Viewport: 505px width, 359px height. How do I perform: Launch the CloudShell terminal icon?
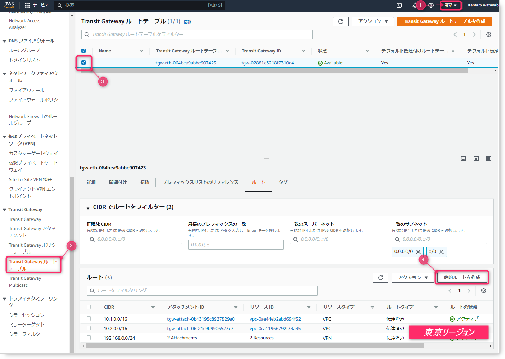click(399, 5)
